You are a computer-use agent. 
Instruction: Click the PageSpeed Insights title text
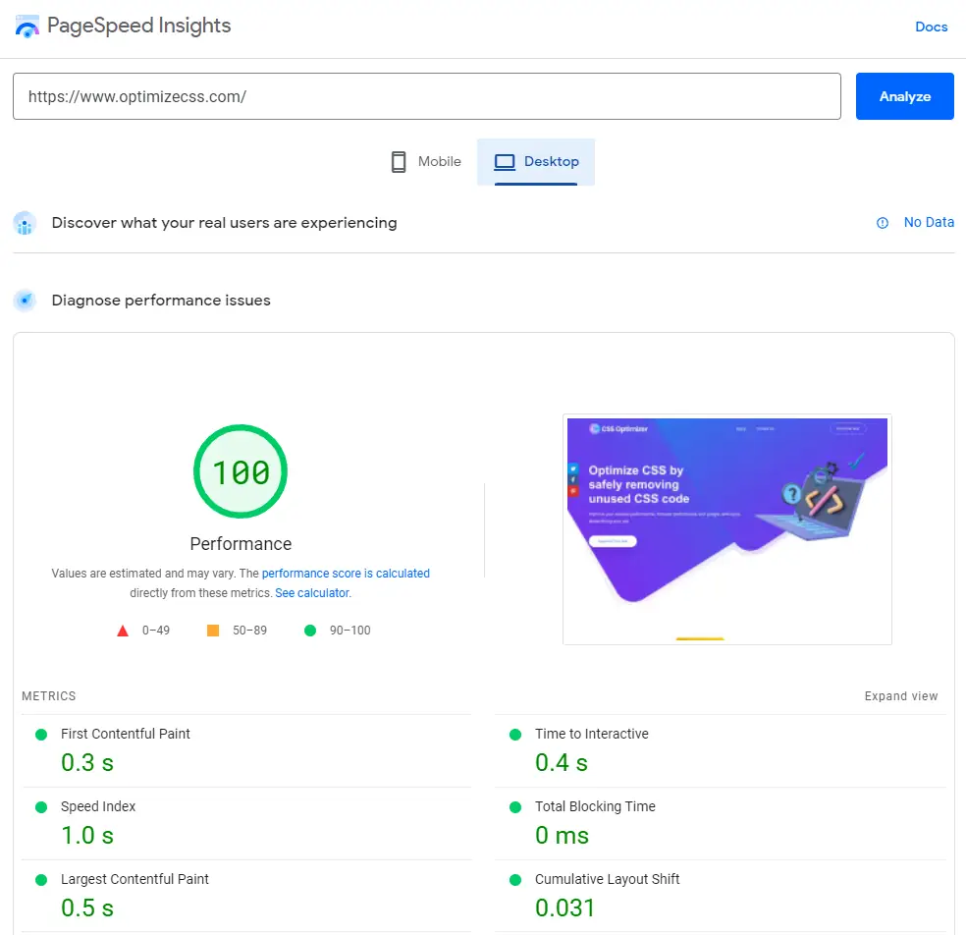138,26
